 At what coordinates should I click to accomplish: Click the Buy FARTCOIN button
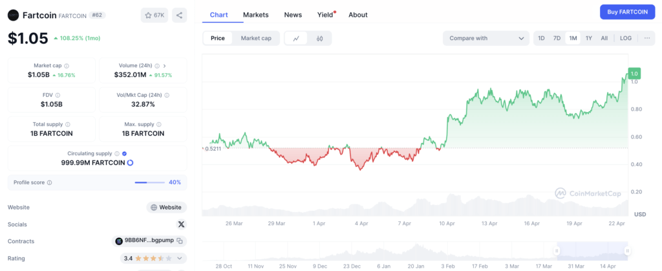(x=627, y=12)
